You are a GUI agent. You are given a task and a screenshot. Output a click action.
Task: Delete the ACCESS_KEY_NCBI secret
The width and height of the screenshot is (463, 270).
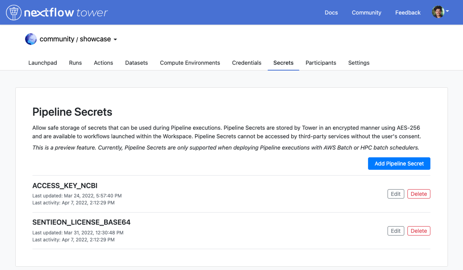pyautogui.click(x=419, y=194)
